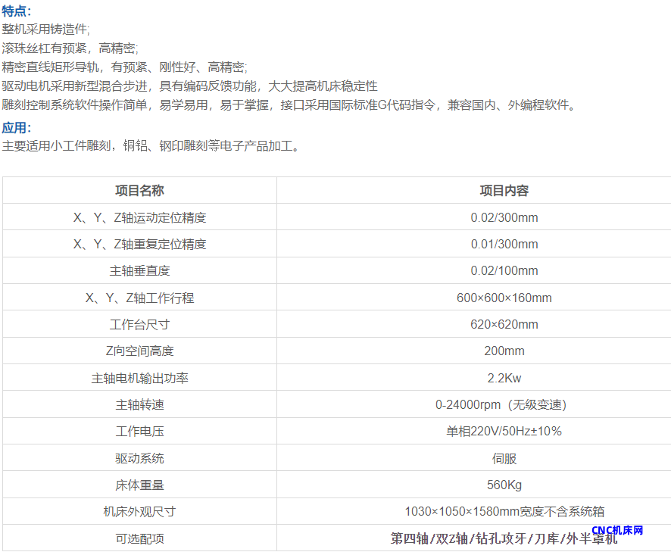Click the 200mm Z向空间高度 value

click(x=504, y=351)
